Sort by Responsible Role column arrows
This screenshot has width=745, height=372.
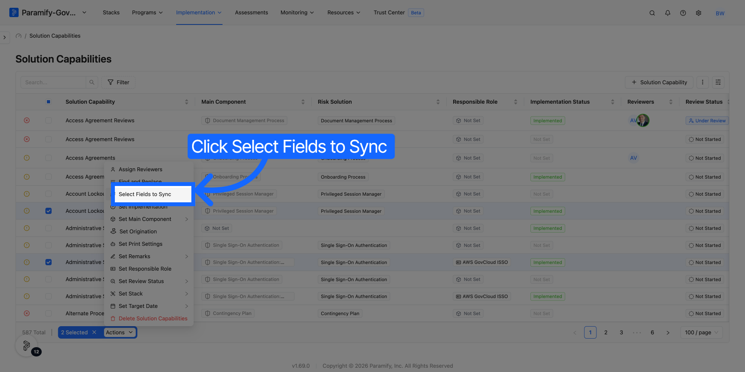(516, 102)
